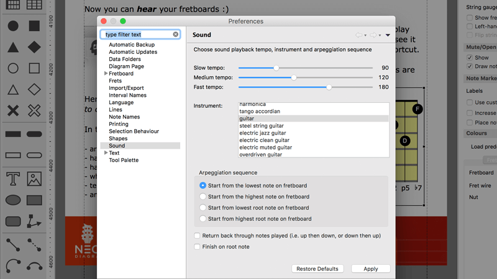
Task: Select the curved arc with one endpoint tool
Action: click(13, 266)
